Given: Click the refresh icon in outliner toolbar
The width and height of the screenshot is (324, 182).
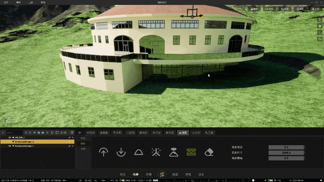Looking at the screenshot, I should click(x=26, y=132).
